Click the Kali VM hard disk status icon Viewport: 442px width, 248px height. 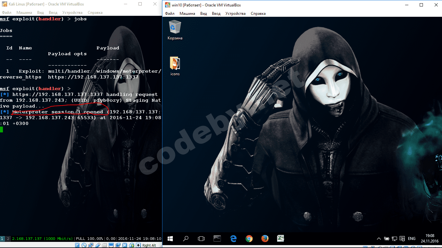77,245
